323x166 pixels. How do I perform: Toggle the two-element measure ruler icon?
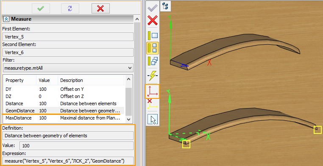153,48
